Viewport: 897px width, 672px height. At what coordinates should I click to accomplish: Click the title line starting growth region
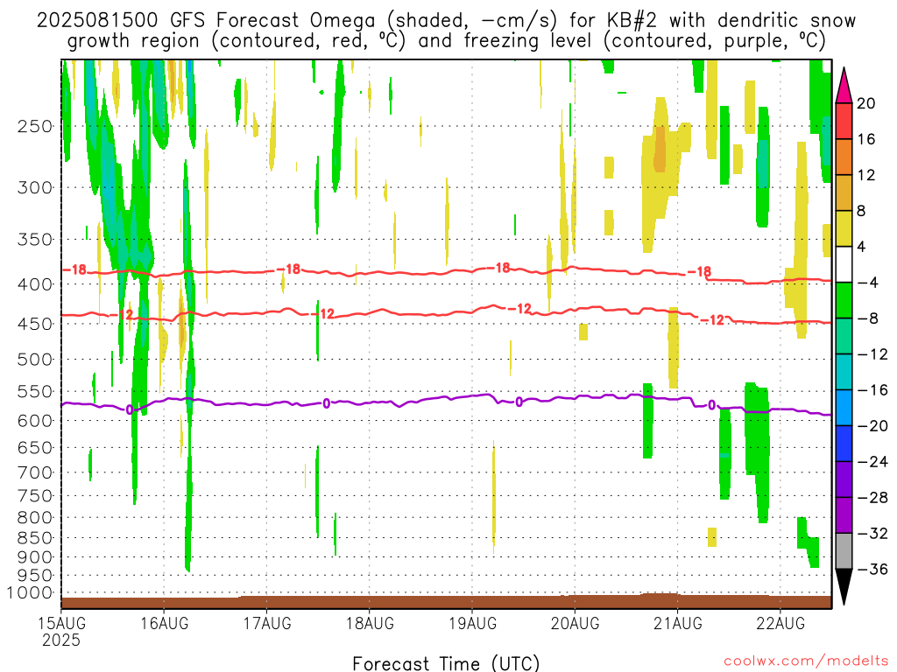446,41
